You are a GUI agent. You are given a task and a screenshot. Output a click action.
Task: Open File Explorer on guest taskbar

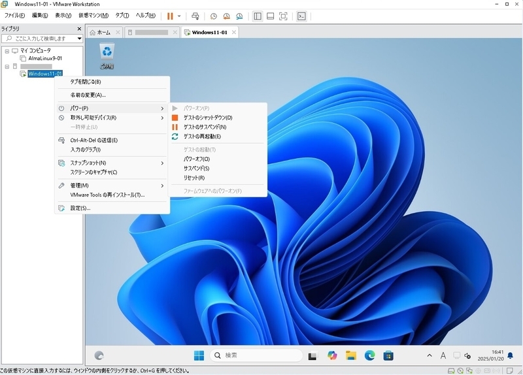click(x=351, y=355)
